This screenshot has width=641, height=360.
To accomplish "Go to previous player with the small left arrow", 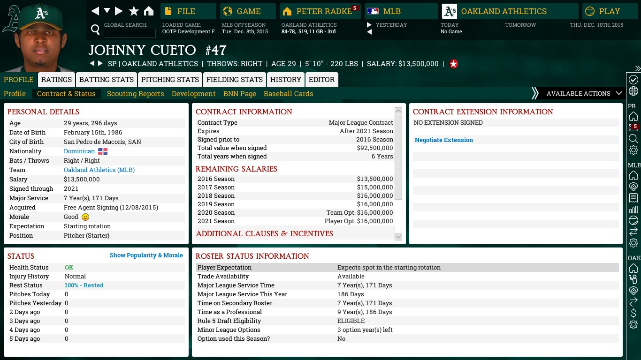I will pyautogui.click(x=92, y=63).
